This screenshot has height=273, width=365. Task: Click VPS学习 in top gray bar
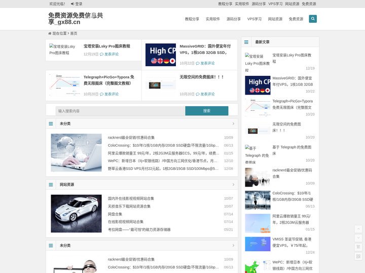coord(275,4)
